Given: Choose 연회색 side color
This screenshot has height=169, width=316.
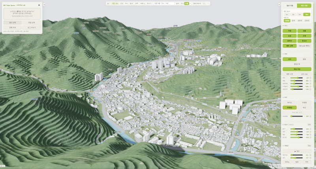Looking at the screenshot, I should click(300, 21).
